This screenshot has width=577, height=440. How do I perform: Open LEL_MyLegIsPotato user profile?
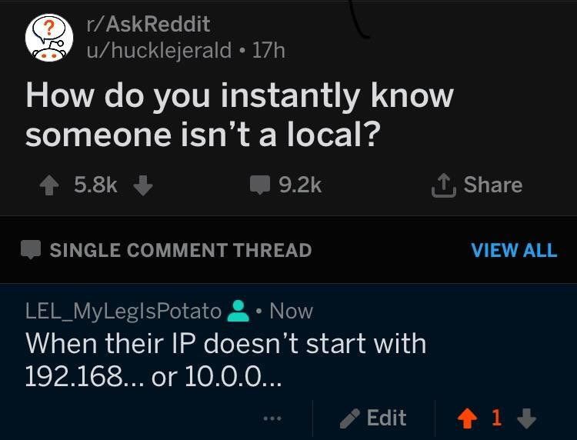[x=123, y=312]
